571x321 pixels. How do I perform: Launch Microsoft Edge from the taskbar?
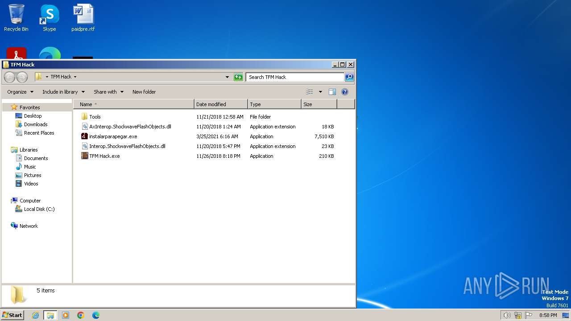point(96,315)
